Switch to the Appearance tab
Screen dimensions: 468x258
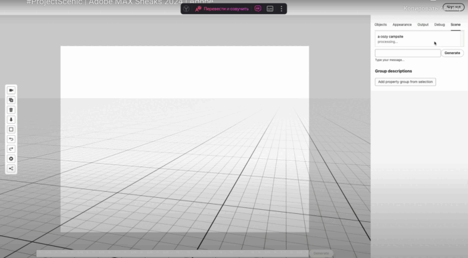point(402,25)
